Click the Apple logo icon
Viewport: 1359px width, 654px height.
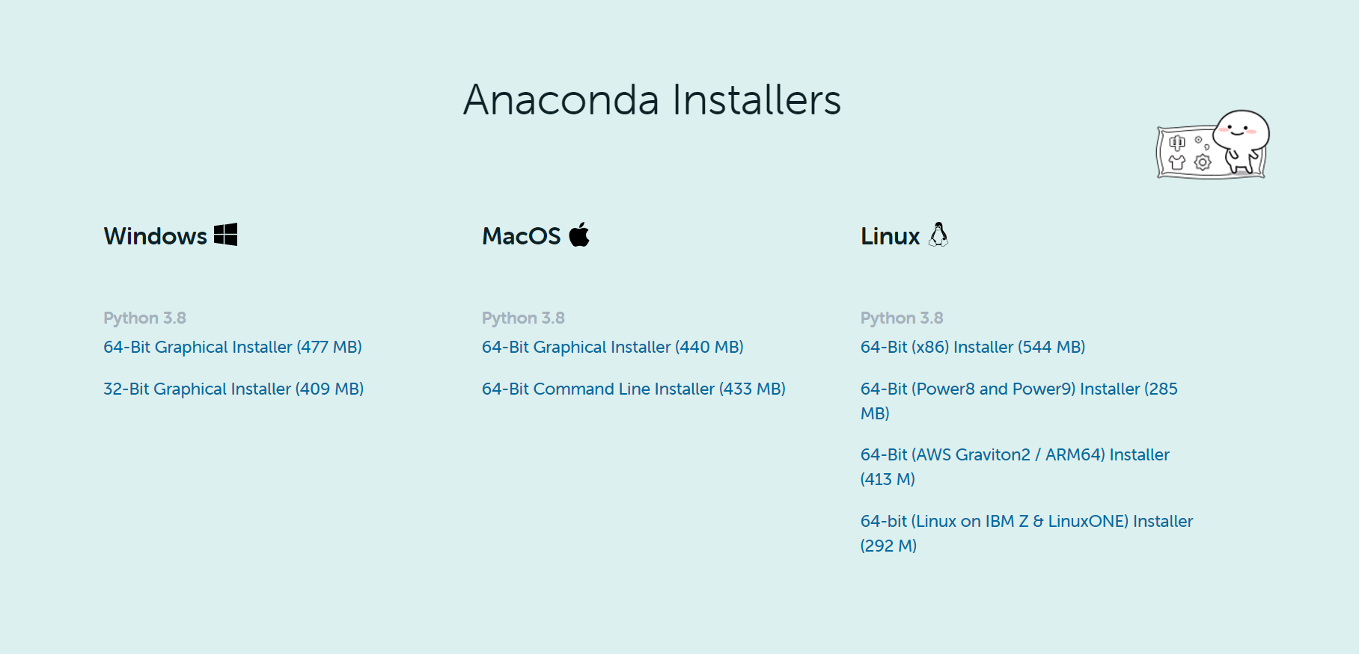pyautogui.click(x=579, y=235)
